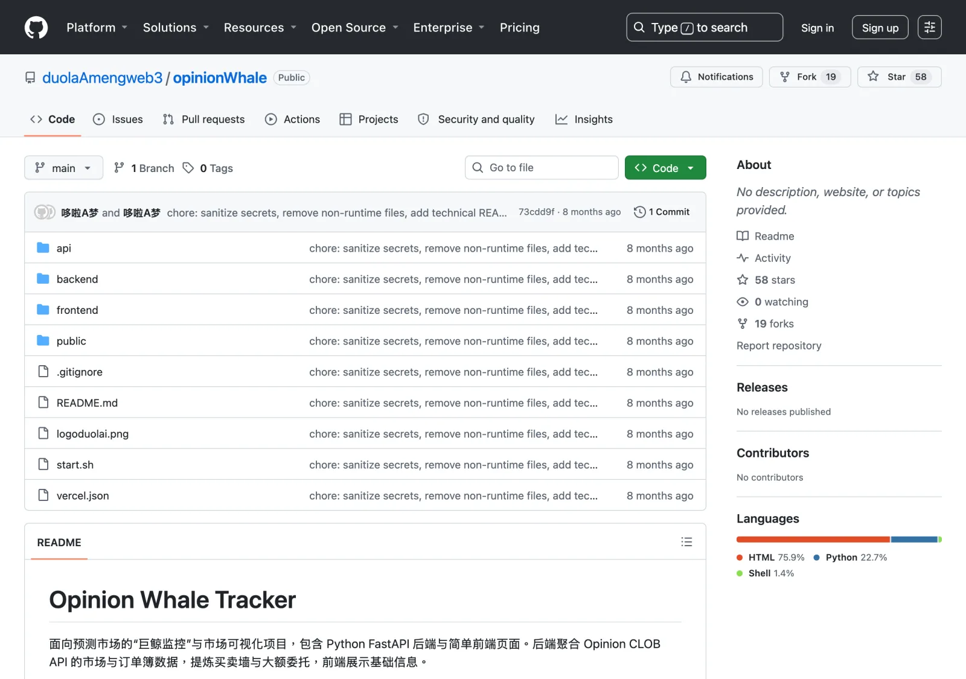Click the HTML orange language bar segment
Viewport: 966px width, 679px height.
[813, 540]
